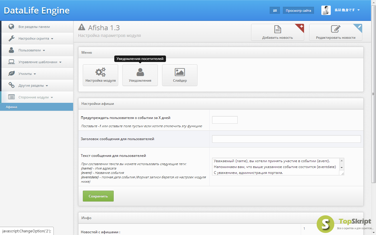Click the user name text in header
This screenshot has height=235, width=376.
click(x=345, y=10)
